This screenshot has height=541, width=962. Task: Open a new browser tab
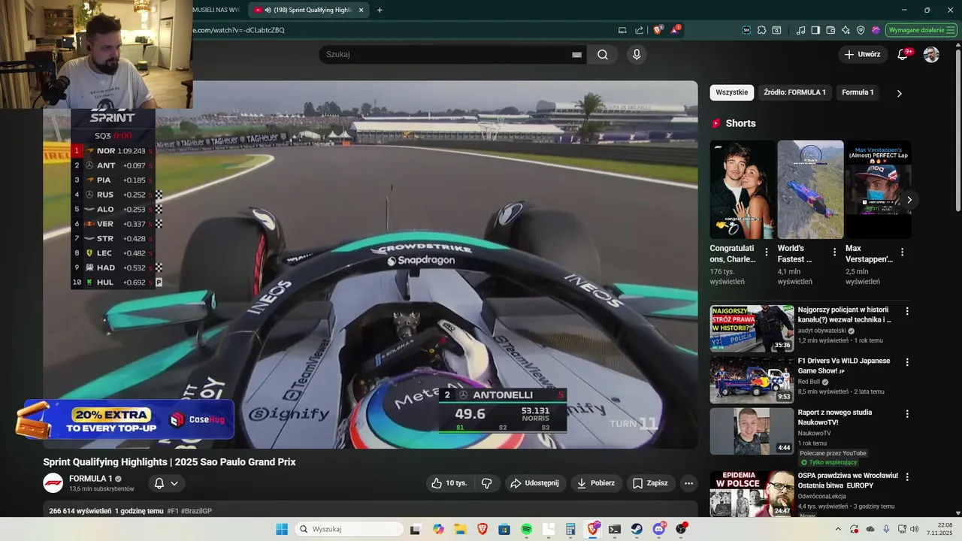click(x=380, y=10)
